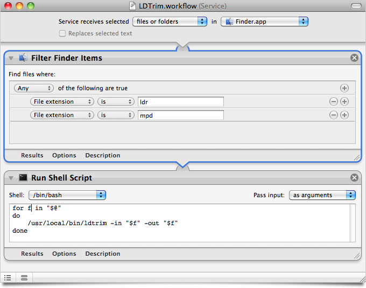Enable Replaces selected text checkbox
This screenshot has width=366, height=288.
tap(62, 33)
